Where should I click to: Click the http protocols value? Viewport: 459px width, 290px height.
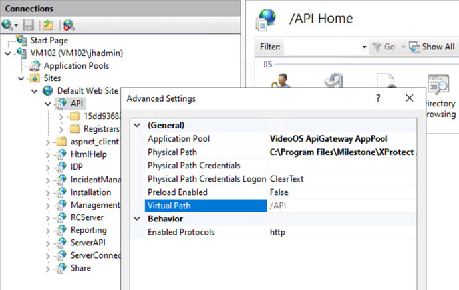click(277, 232)
